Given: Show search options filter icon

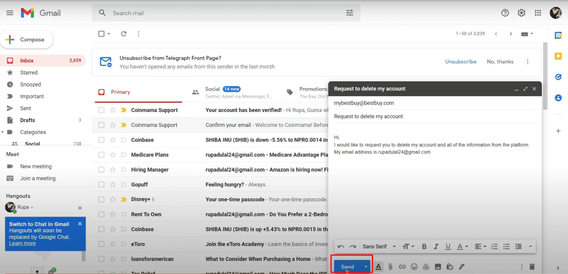Looking at the screenshot, I should [350, 13].
